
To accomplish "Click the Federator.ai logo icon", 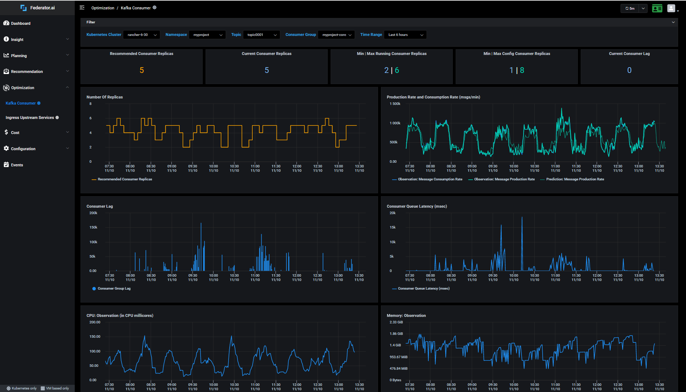I will point(23,8).
